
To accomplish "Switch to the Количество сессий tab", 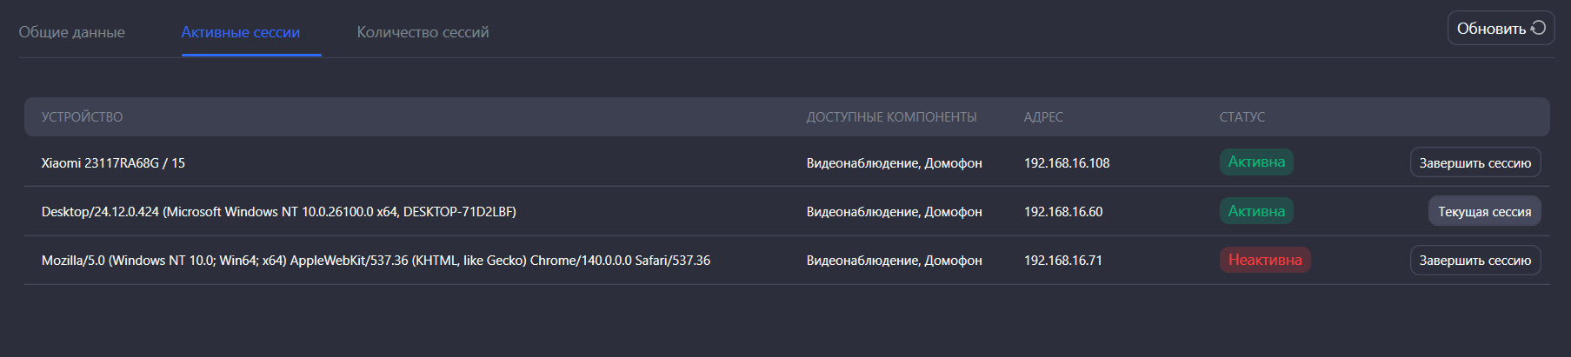I will (423, 32).
